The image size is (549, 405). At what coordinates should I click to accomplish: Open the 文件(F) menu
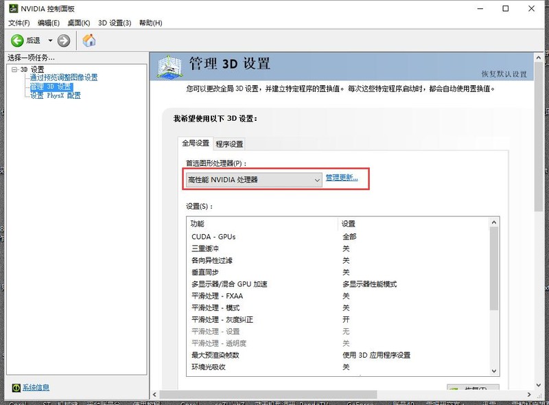tap(19, 23)
